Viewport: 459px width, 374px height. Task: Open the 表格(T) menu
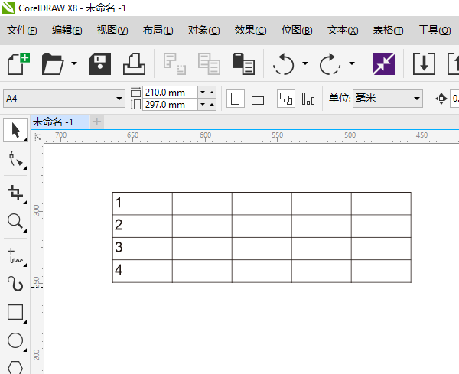tap(388, 30)
